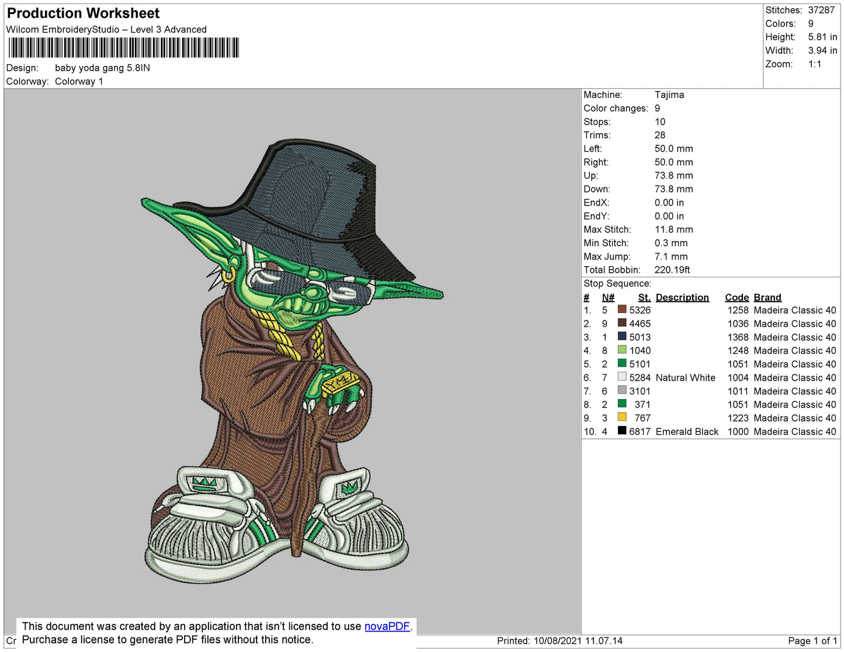Viewport: 844px width, 652px height.
Task: Click the Max Stitch value '11.8 mm'
Action: click(674, 229)
